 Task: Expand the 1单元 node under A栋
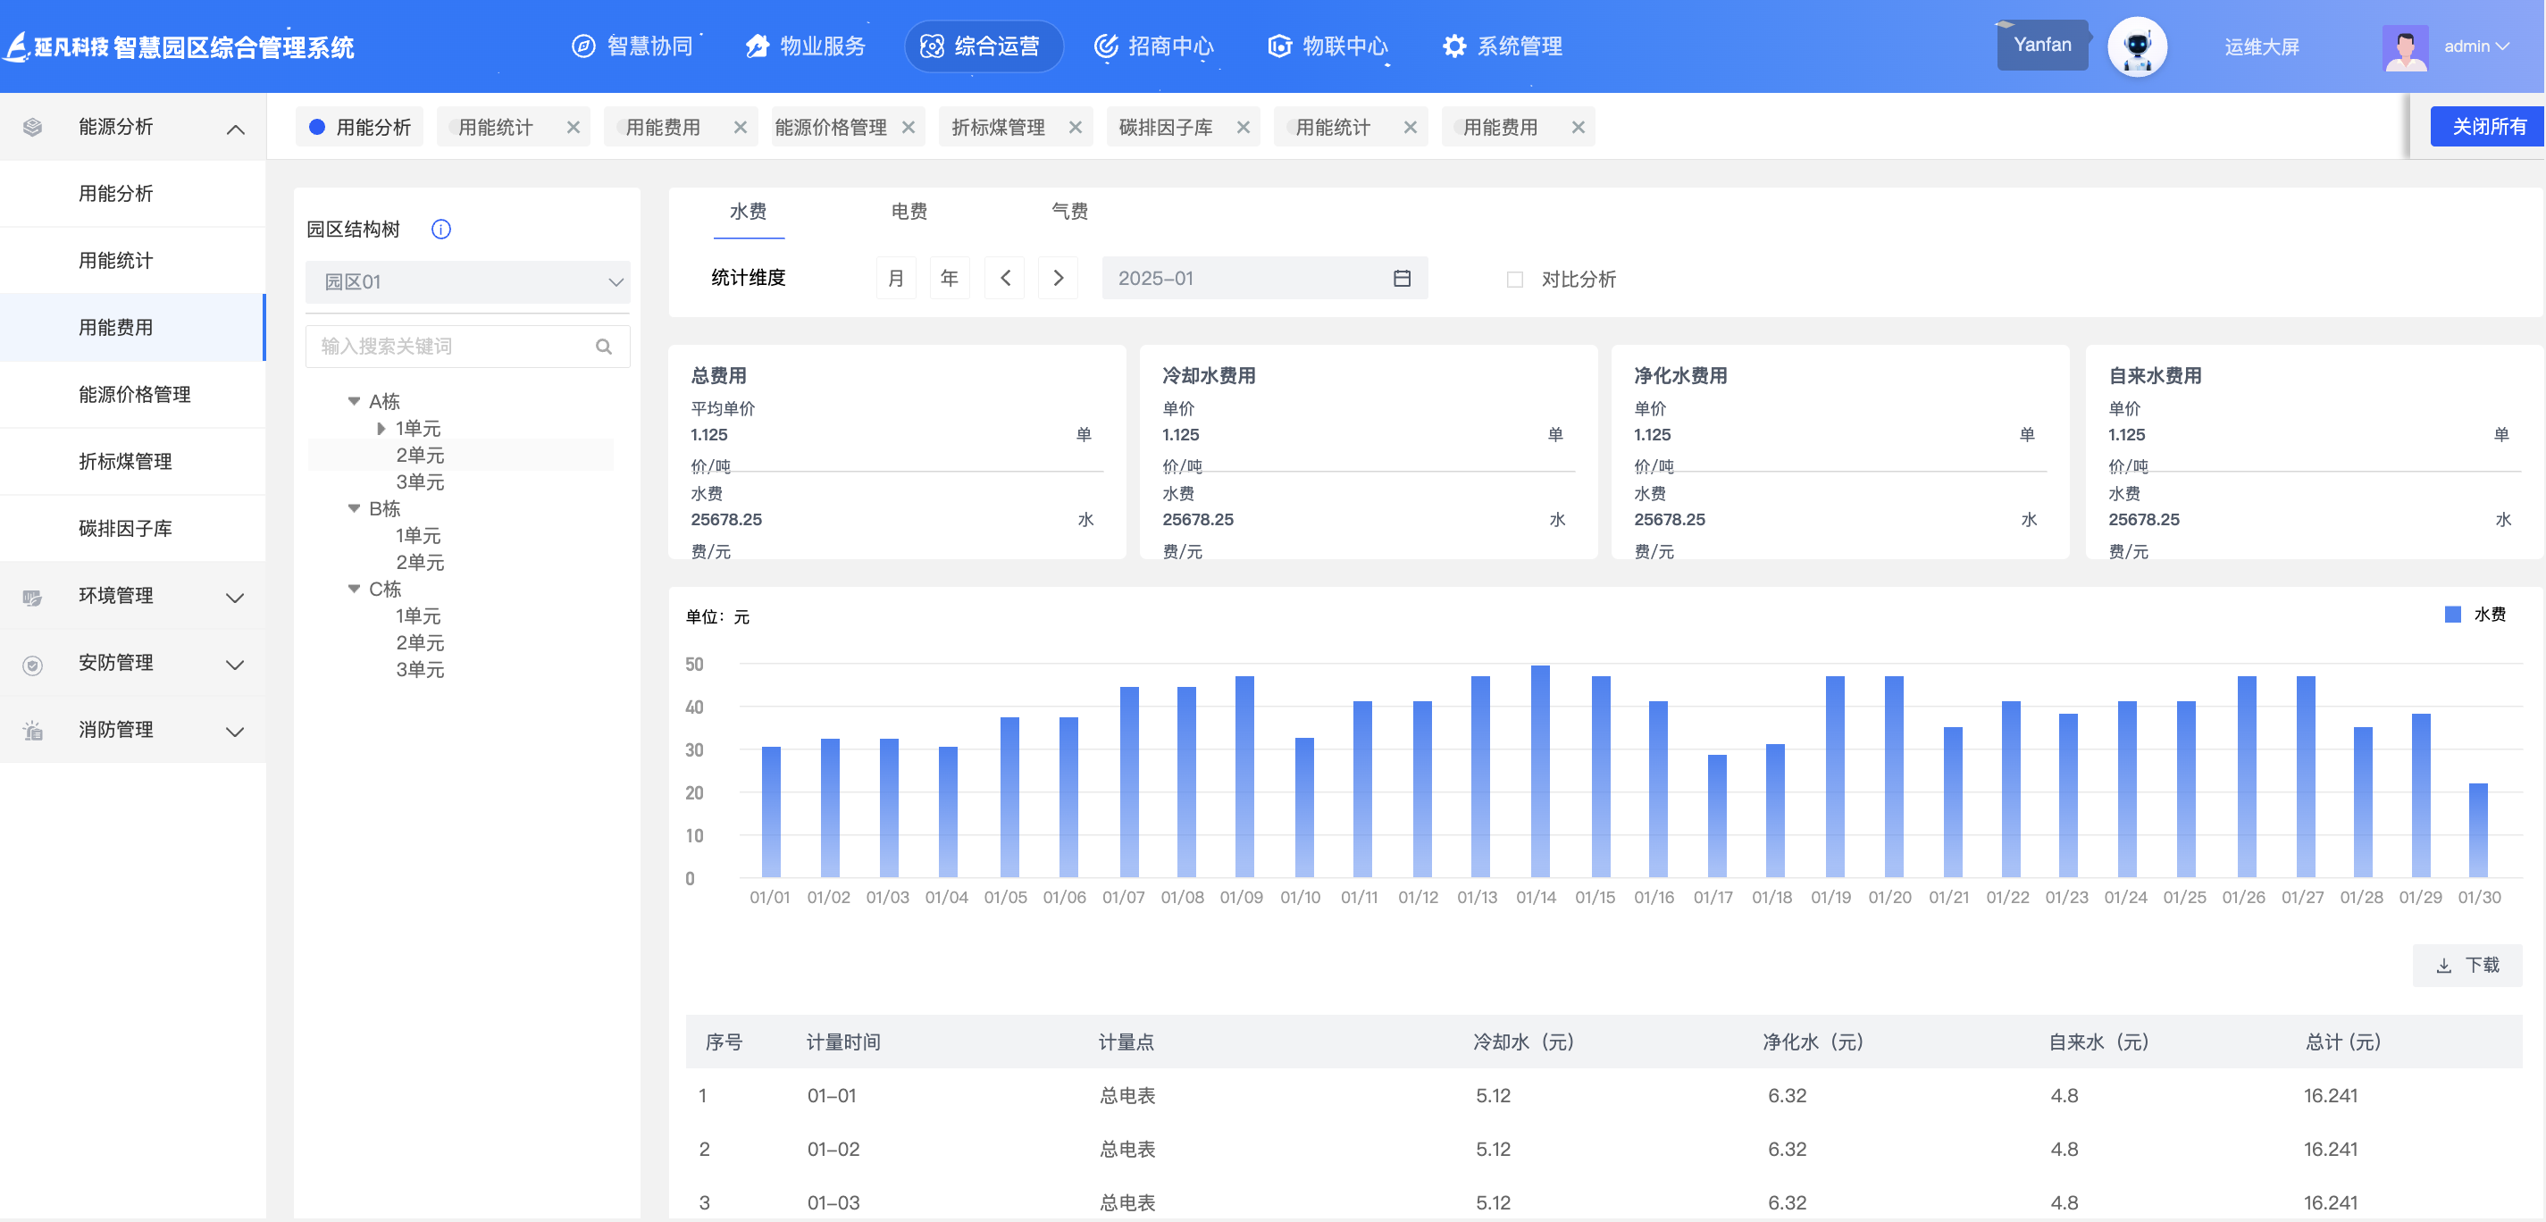click(381, 429)
